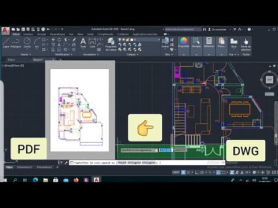This screenshot has width=278, height=208.
Task: Click the Open file icon in quick access toolbar
Action: click(18, 29)
